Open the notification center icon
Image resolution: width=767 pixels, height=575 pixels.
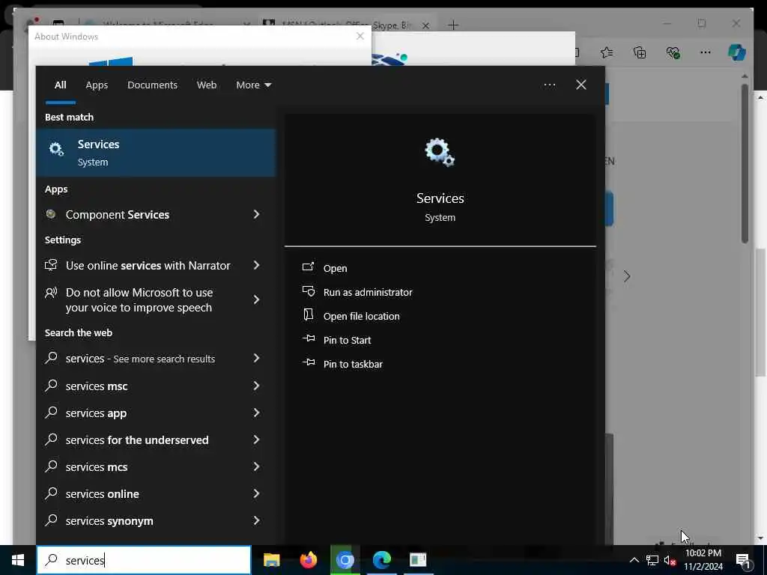744,561
